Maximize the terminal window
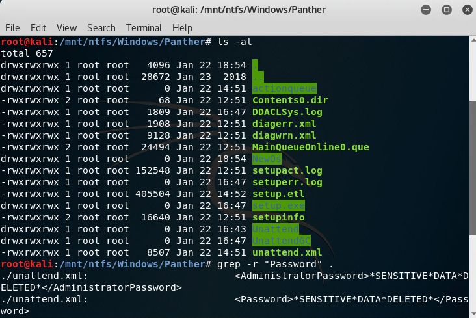Screen dimensions: 476x318 (445, 10)
